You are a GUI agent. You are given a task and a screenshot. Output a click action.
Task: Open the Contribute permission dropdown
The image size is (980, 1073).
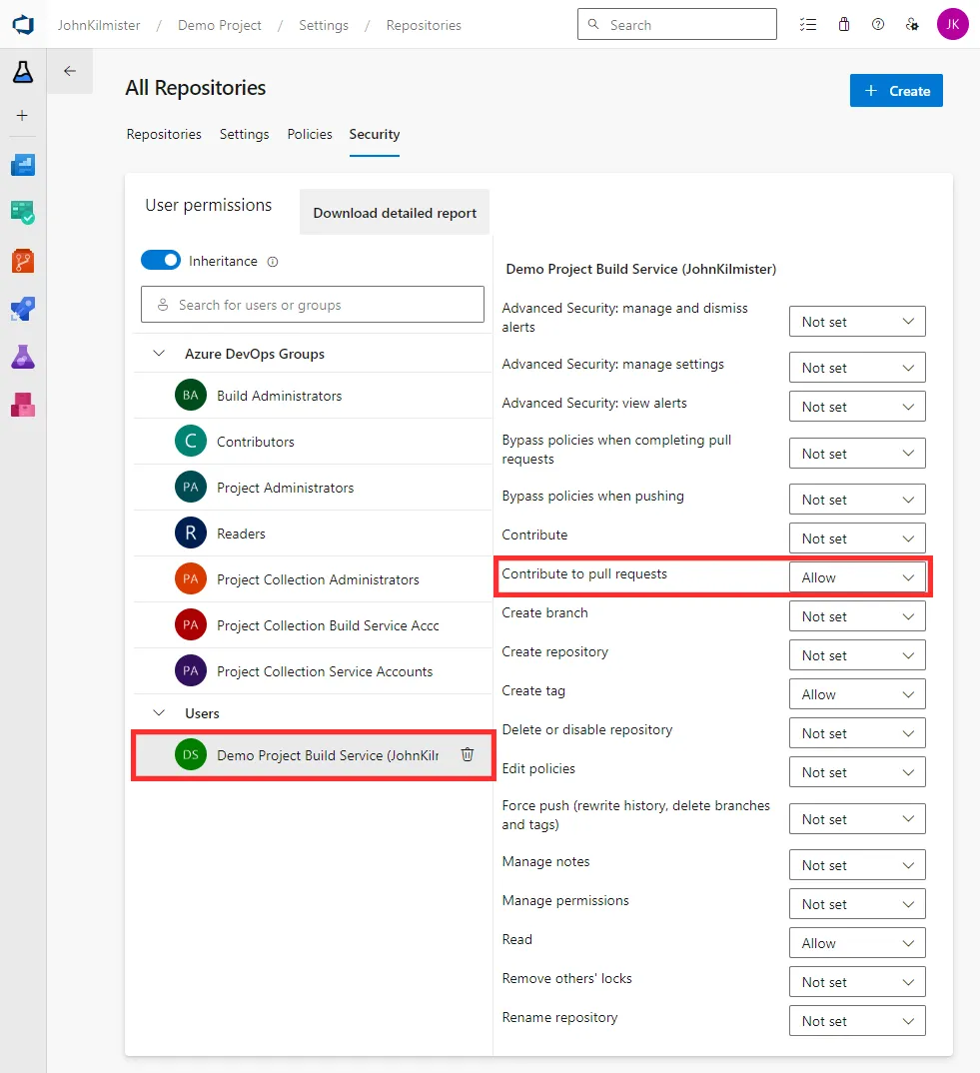coord(857,538)
